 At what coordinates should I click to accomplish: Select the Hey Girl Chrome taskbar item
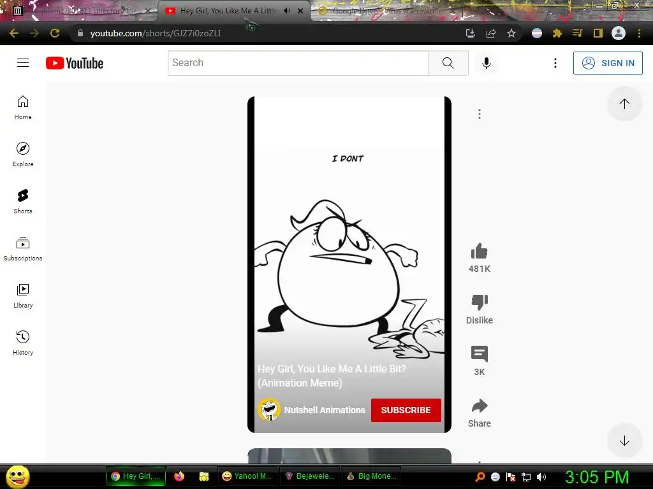tap(136, 476)
